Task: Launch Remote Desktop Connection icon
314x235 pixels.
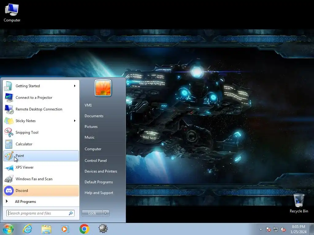Action: pos(9,109)
